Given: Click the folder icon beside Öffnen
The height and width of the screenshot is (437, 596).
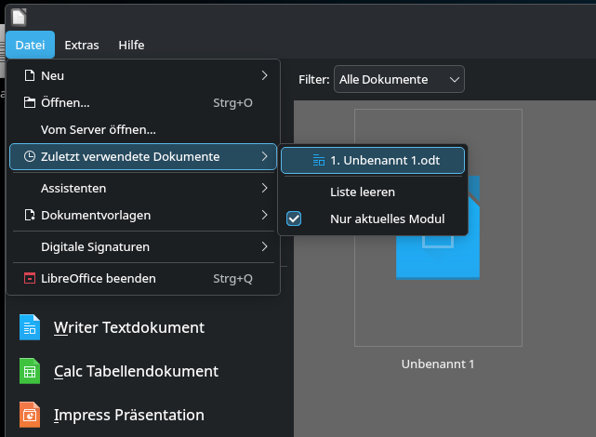Looking at the screenshot, I should 29,102.
